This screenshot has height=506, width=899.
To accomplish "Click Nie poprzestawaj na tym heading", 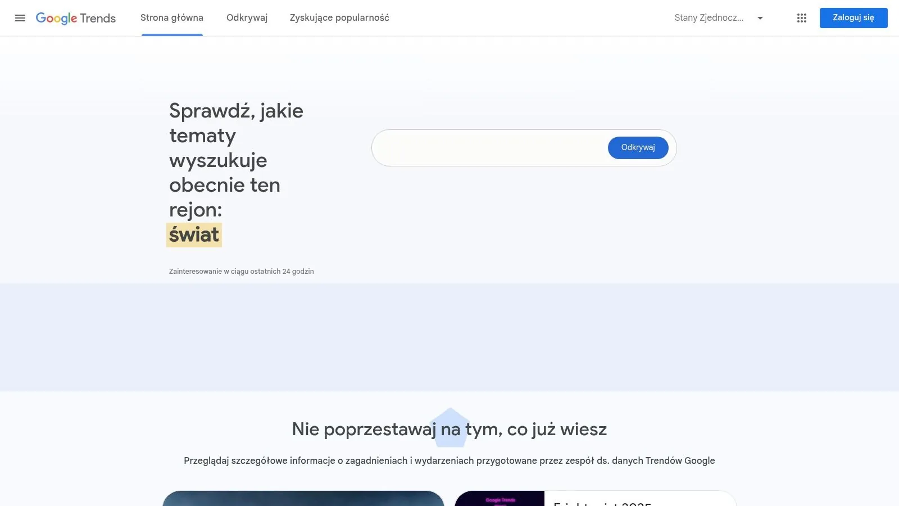I will pyautogui.click(x=449, y=430).
